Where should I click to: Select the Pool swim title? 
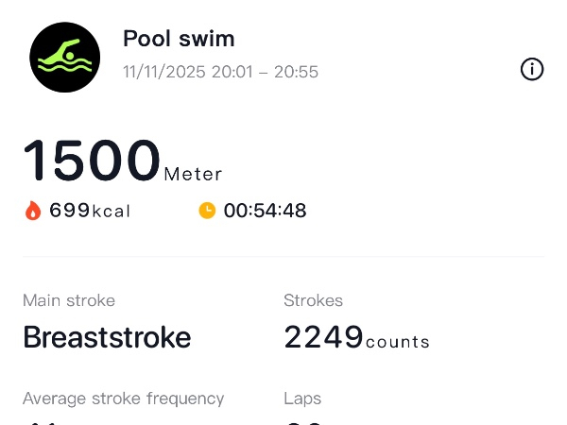179,39
